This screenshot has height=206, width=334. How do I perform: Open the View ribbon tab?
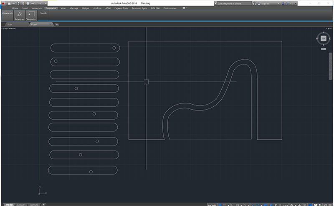[63, 8]
